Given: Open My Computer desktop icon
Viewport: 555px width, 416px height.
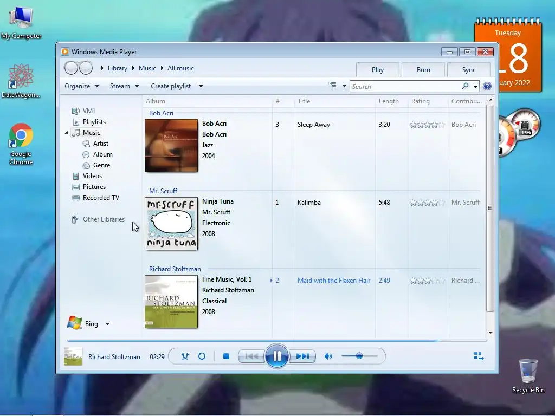Looking at the screenshot, I should pos(21,23).
